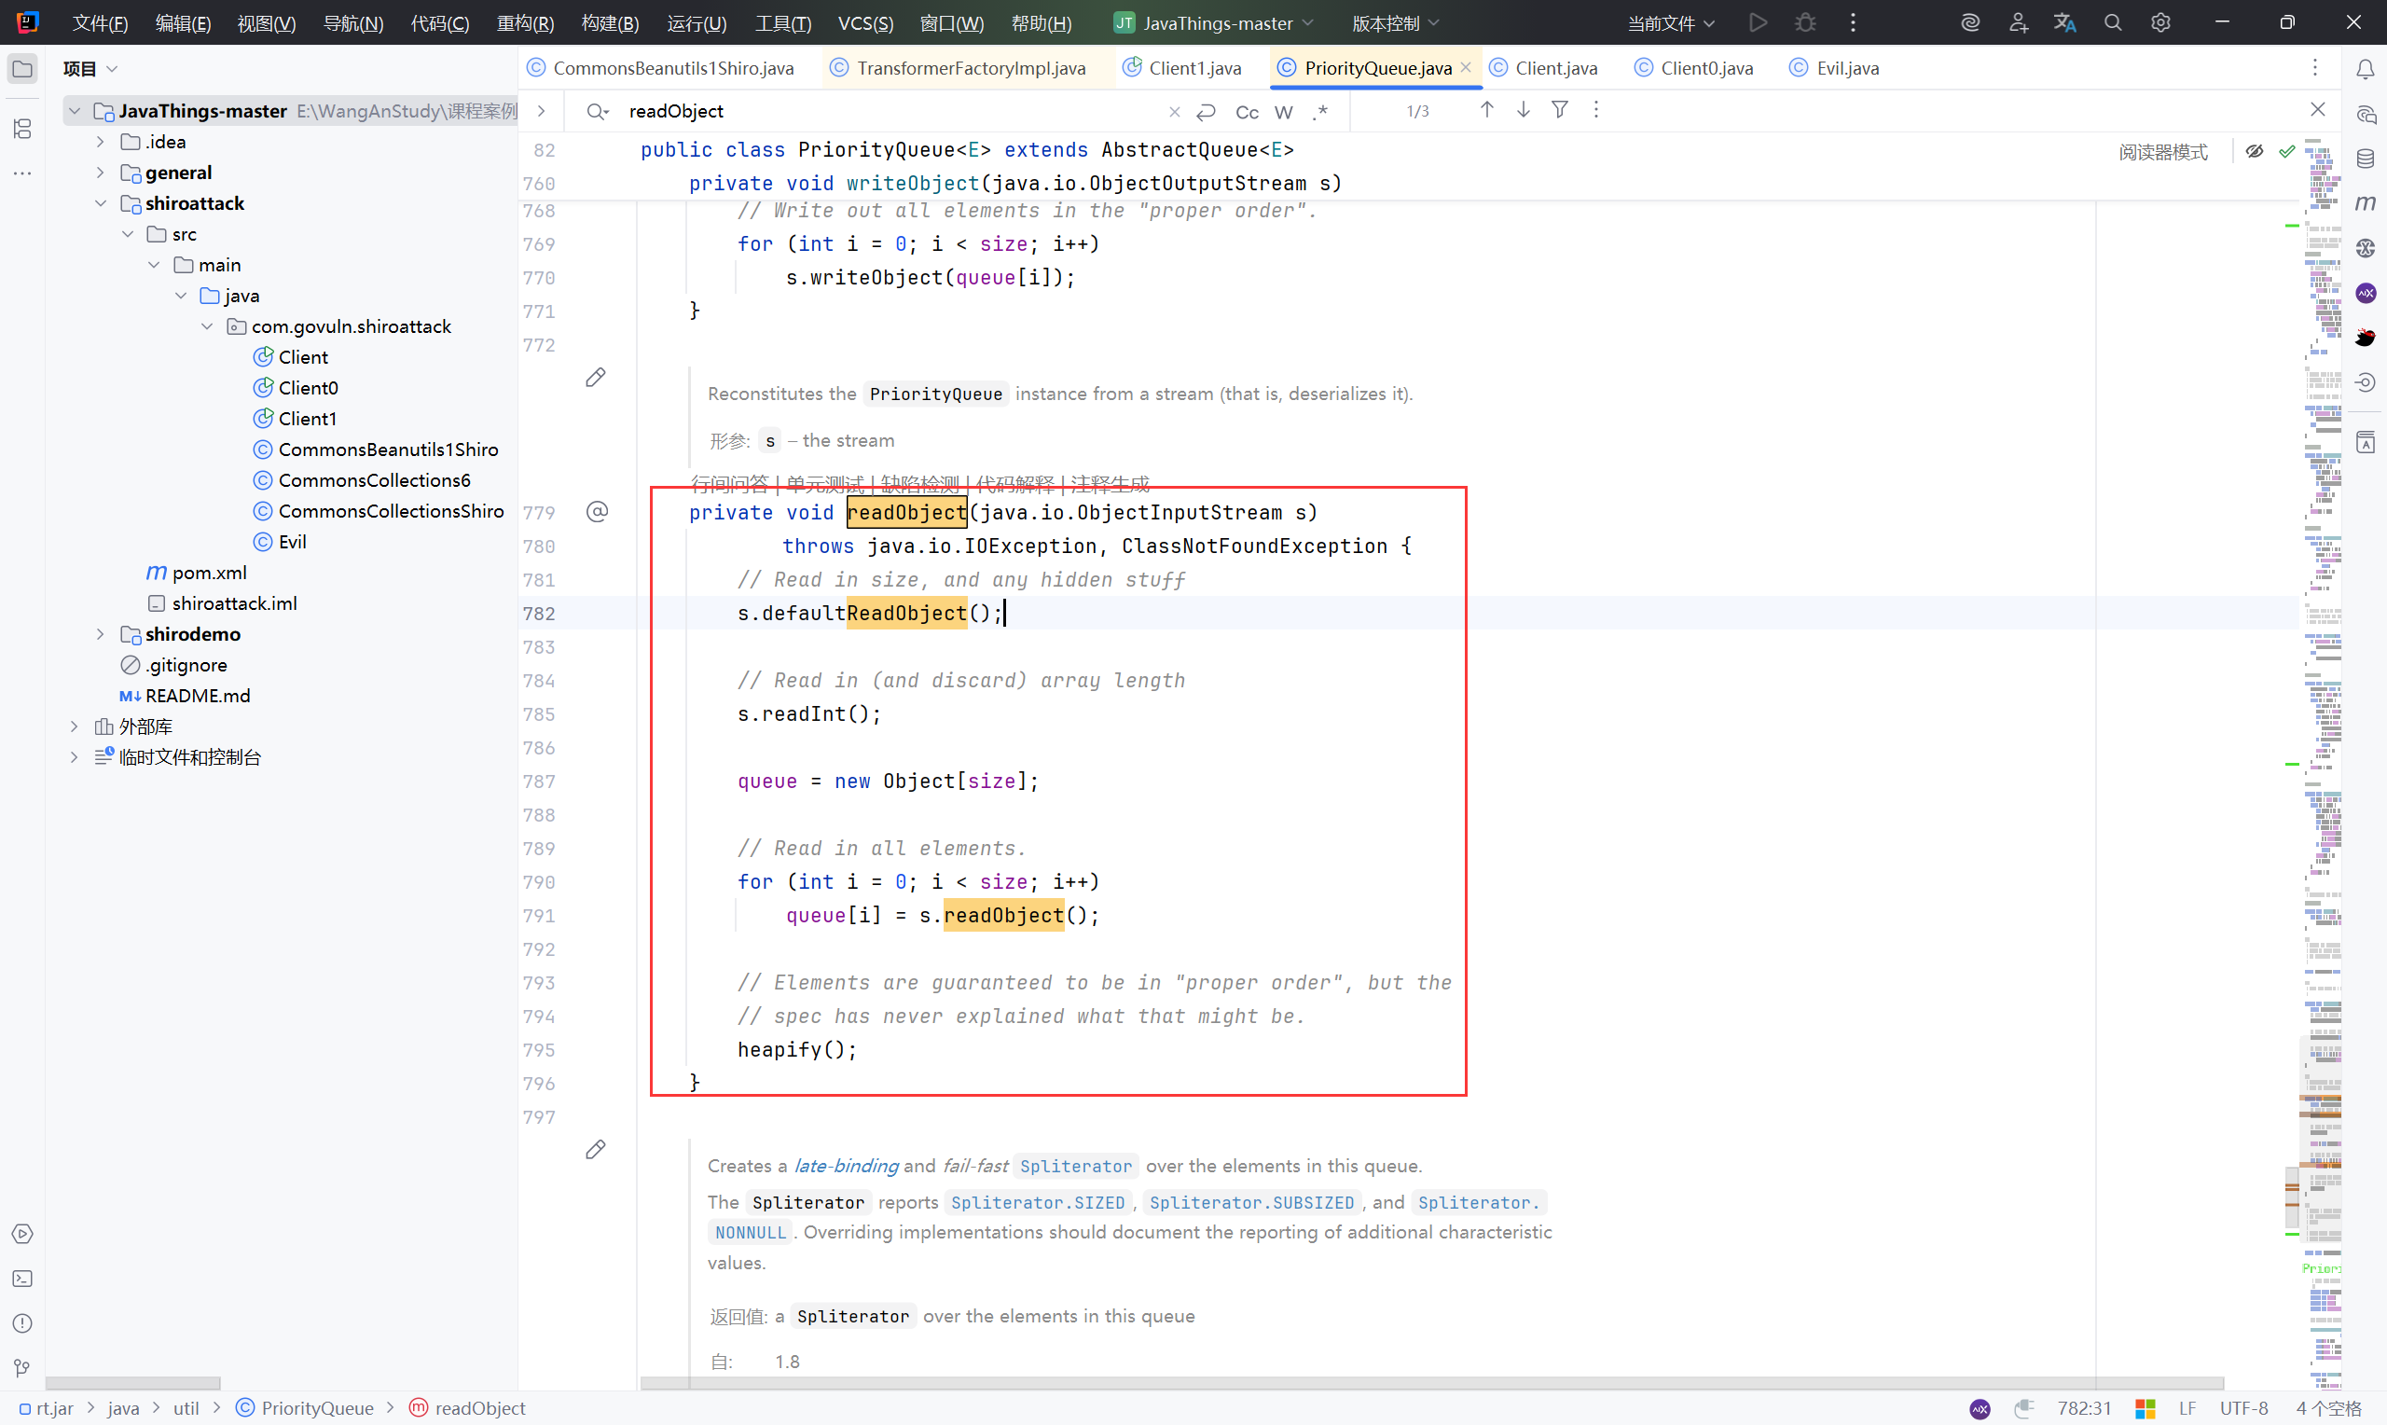
Task: Collapse the shiroattack module folder
Action: [x=101, y=203]
